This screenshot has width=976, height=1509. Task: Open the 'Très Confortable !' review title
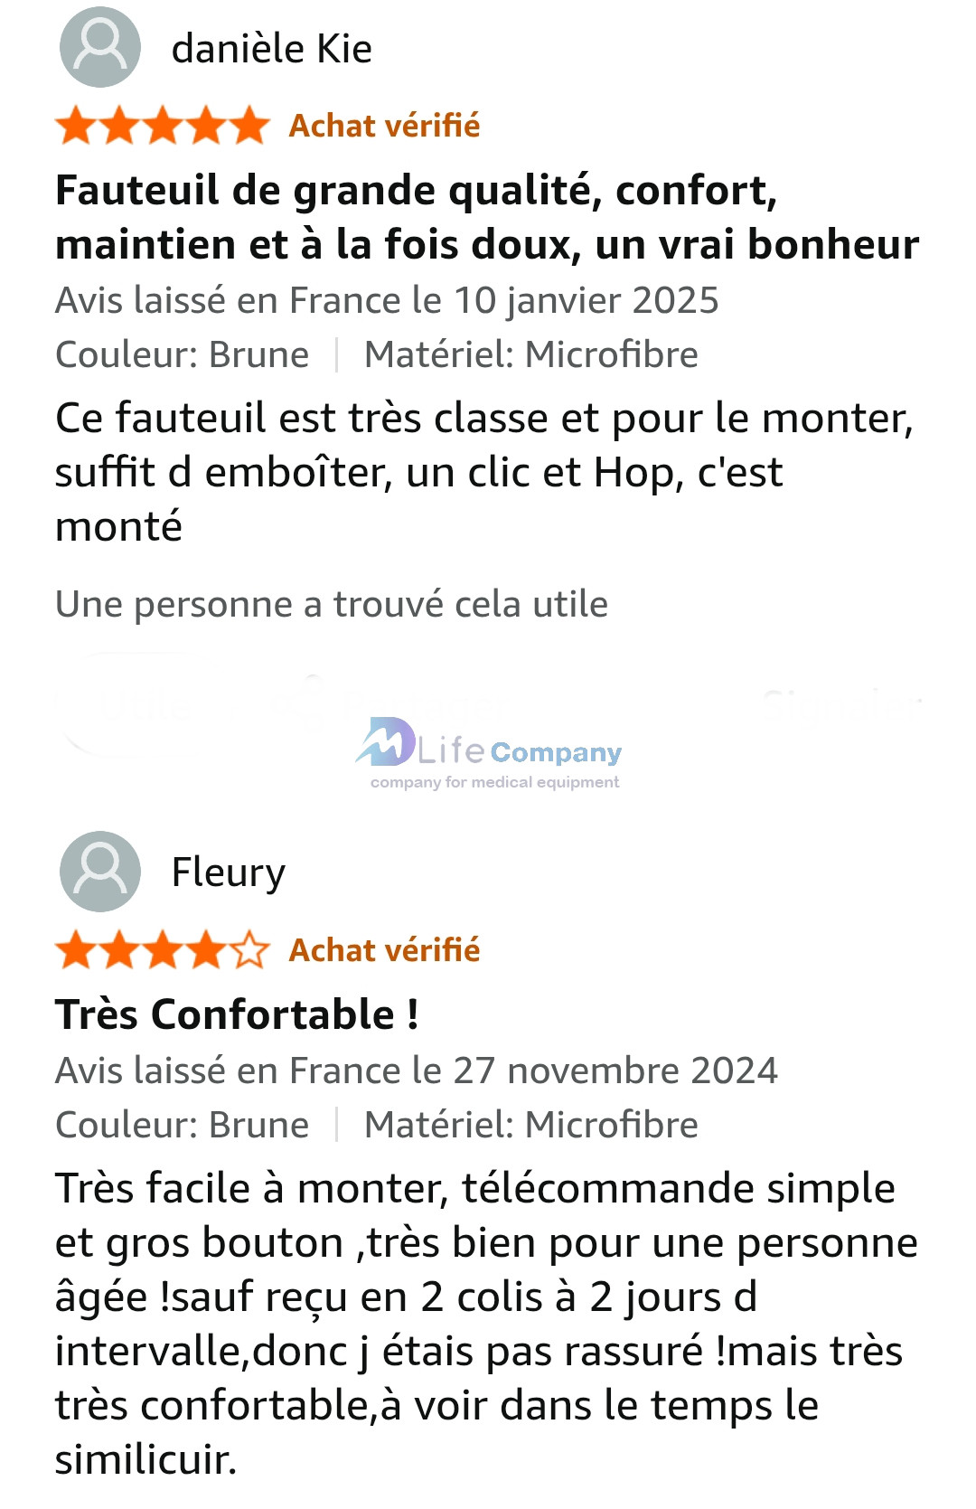coord(237,1014)
